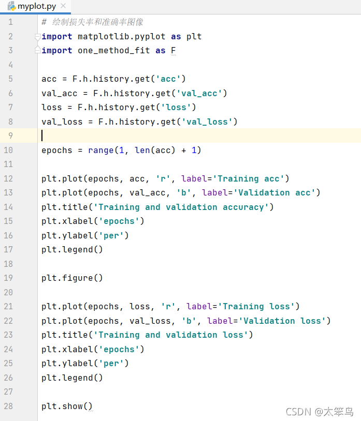Click the string 'loss' on line 7
Screen dimensions: 361x421
176,108
